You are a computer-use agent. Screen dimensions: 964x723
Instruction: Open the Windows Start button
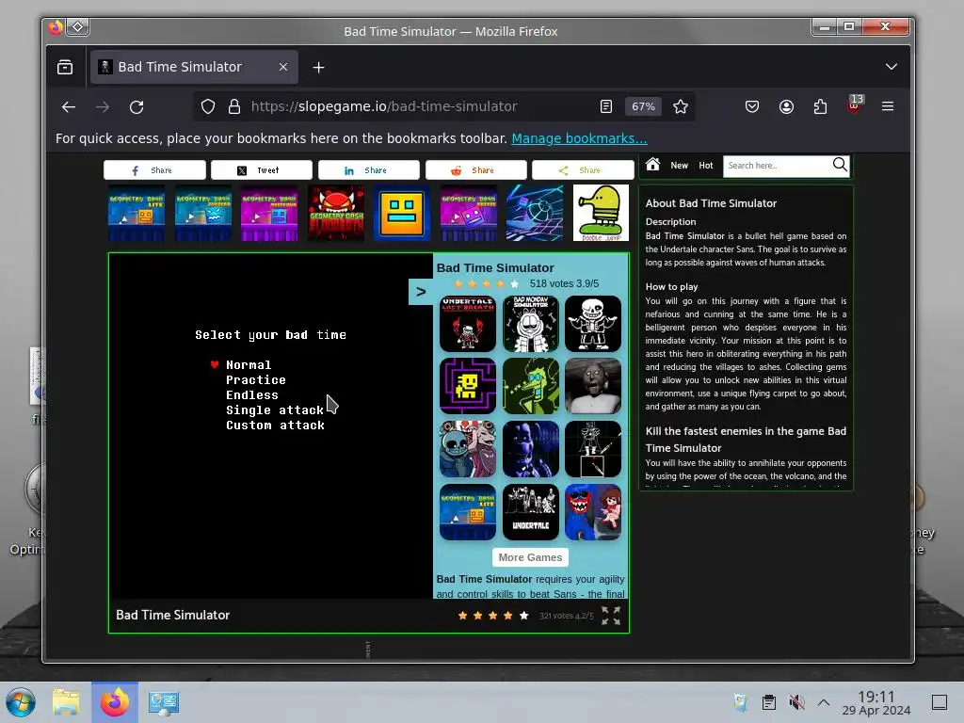tap(21, 702)
